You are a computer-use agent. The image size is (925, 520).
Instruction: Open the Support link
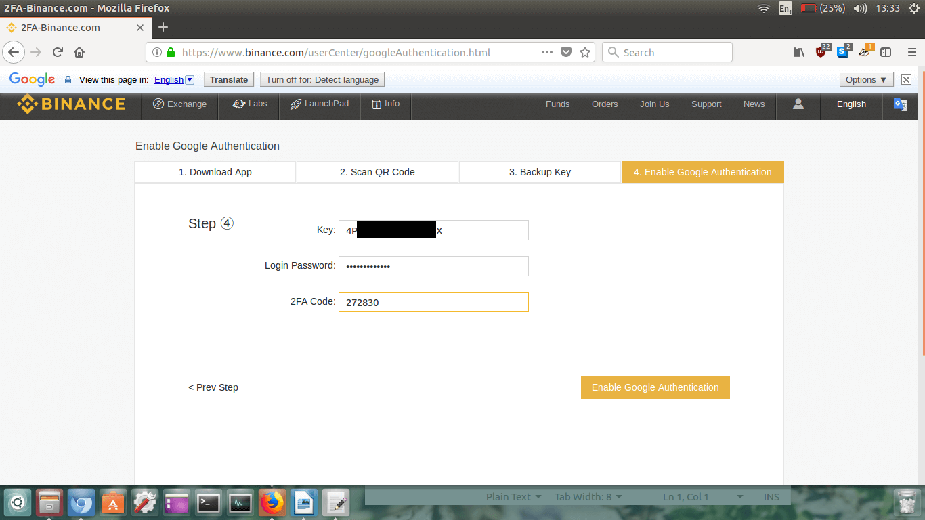pyautogui.click(x=706, y=104)
